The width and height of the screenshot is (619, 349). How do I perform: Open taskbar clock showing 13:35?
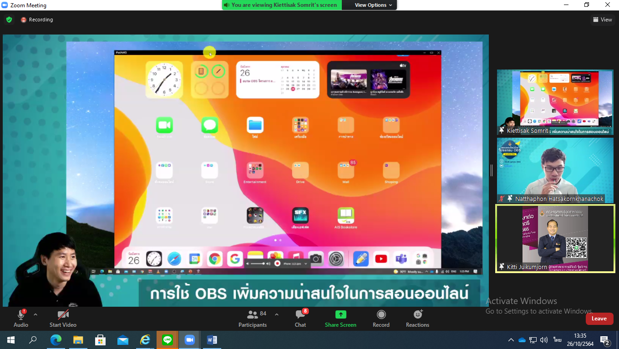[x=580, y=340]
